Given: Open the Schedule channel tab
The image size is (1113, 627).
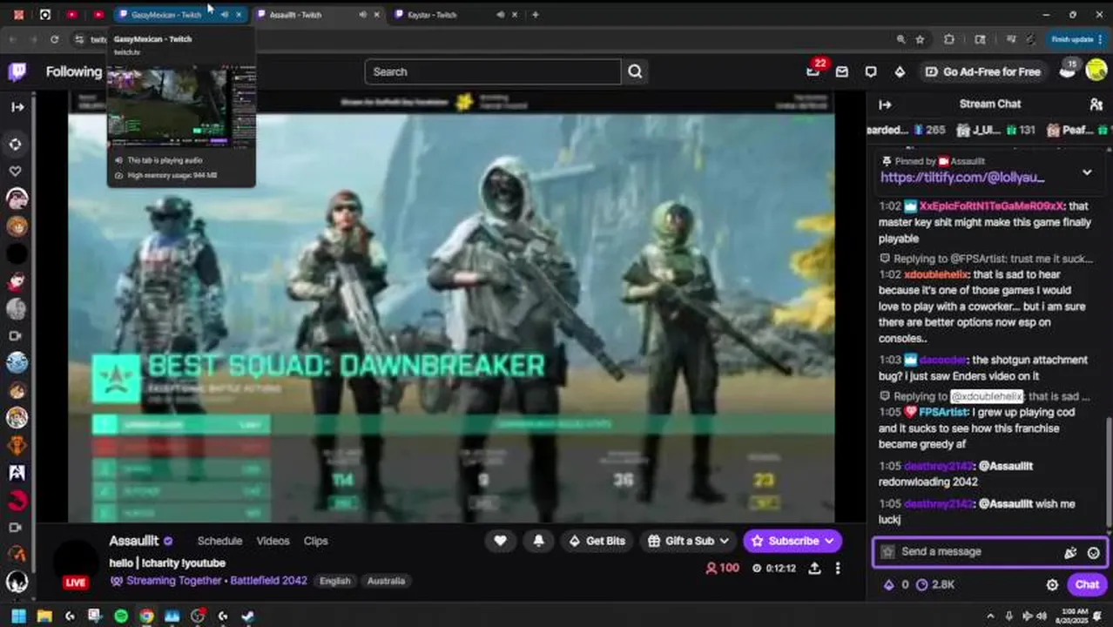Looking at the screenshot, I should click(x=219, y=541).
